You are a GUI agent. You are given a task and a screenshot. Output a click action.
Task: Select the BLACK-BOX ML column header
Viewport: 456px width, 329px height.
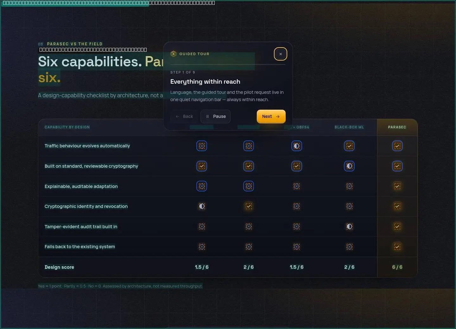pyautogui.click(x=349, y=127)
